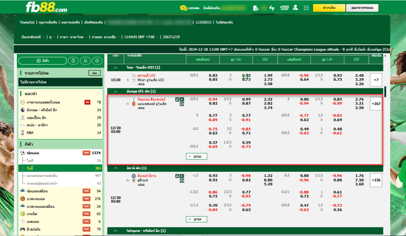The image size is (406, 236).
Task: Open the promotions ticket icon in the header
Action: tap(284, 8)
